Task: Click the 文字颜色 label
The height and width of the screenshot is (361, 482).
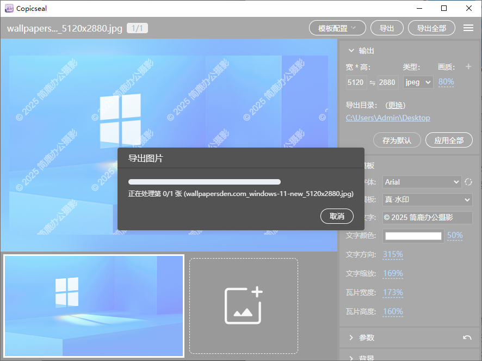Action: point(361,235)
